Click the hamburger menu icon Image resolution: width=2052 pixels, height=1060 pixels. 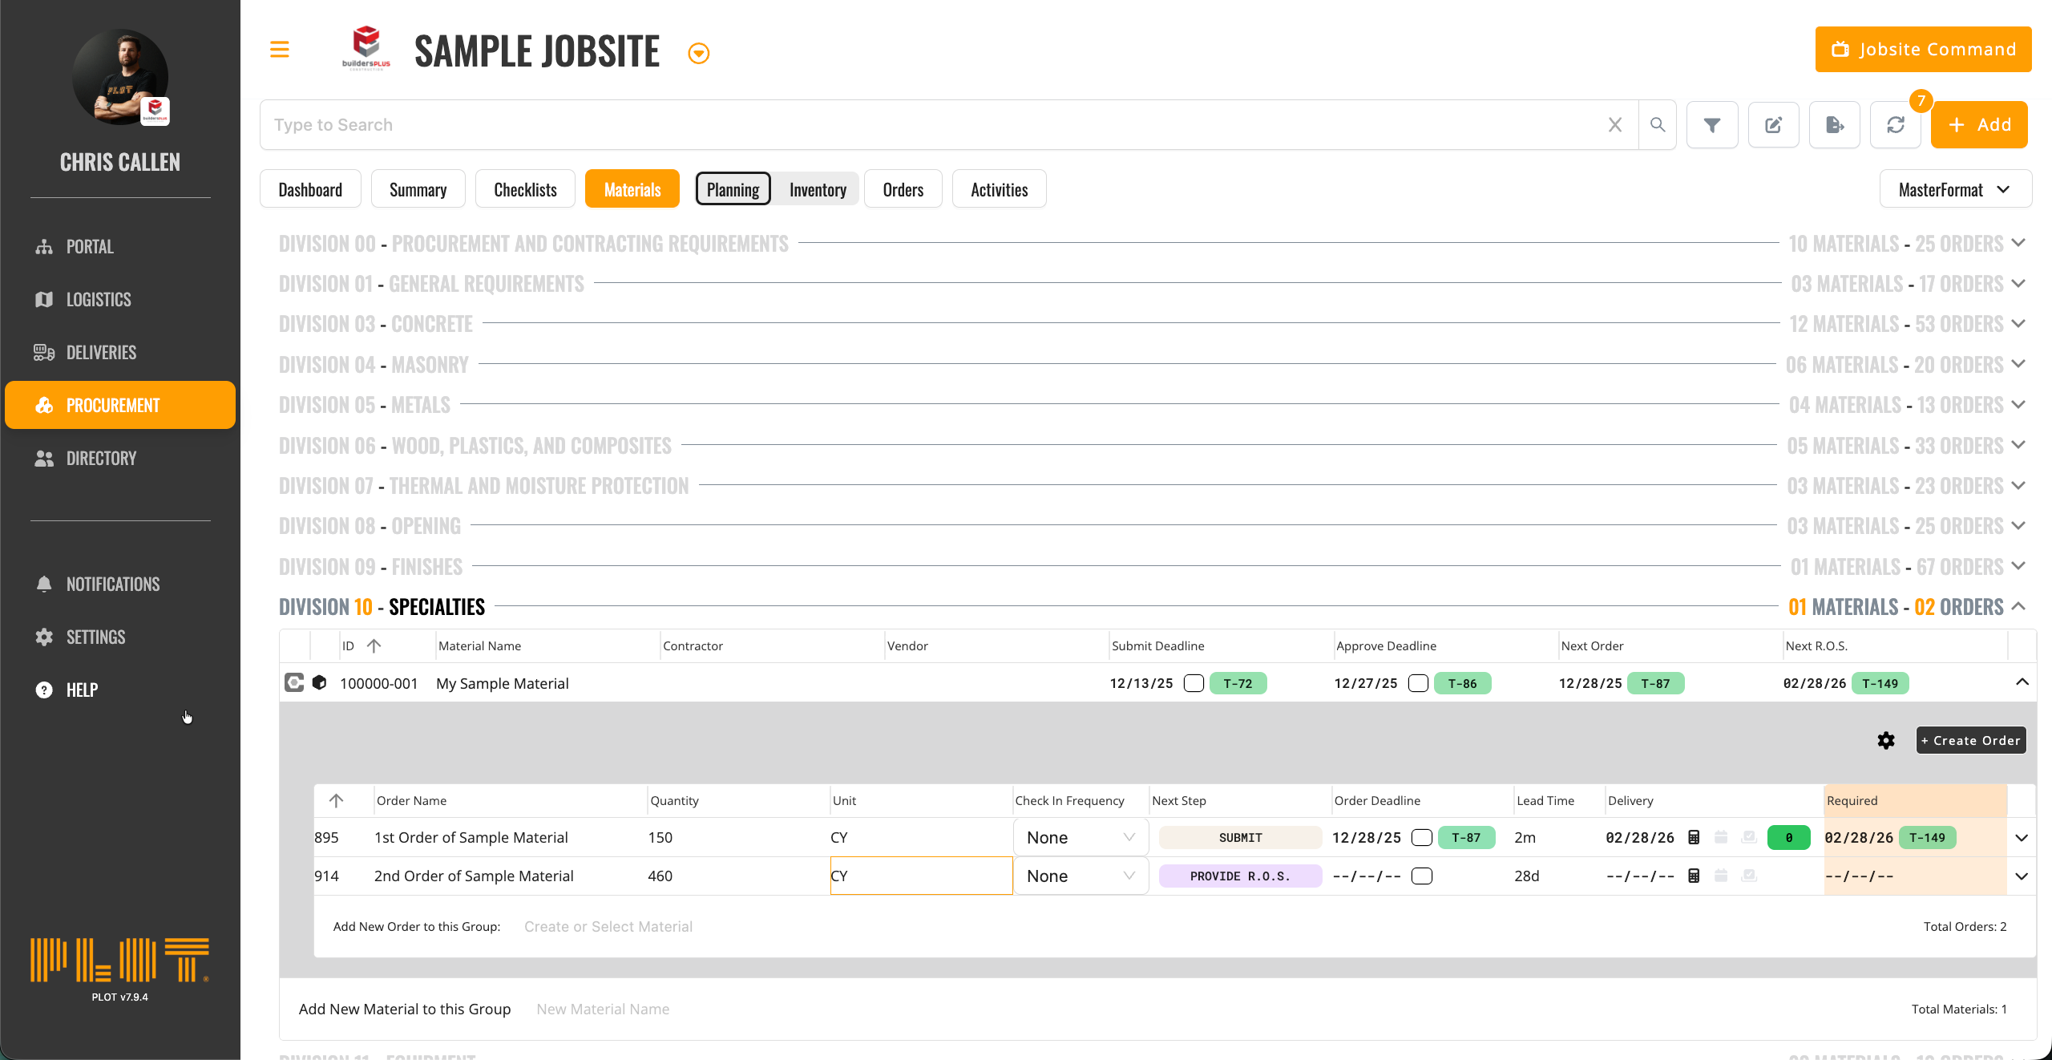(279, 50)
